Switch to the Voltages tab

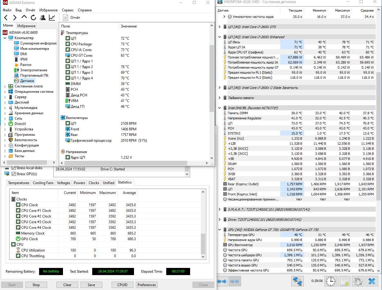click(x=63, y=183)
